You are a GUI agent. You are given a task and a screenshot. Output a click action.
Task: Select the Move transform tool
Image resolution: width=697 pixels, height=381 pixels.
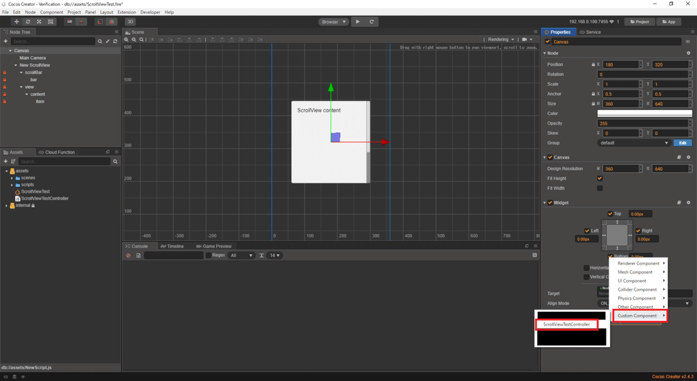pos(16,21)
